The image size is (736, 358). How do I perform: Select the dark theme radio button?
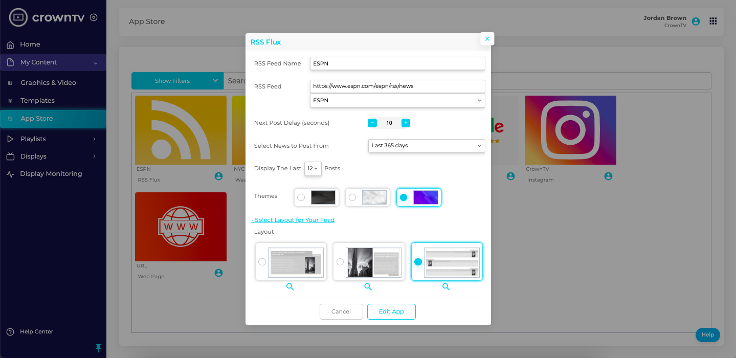(x=301, y=197)
